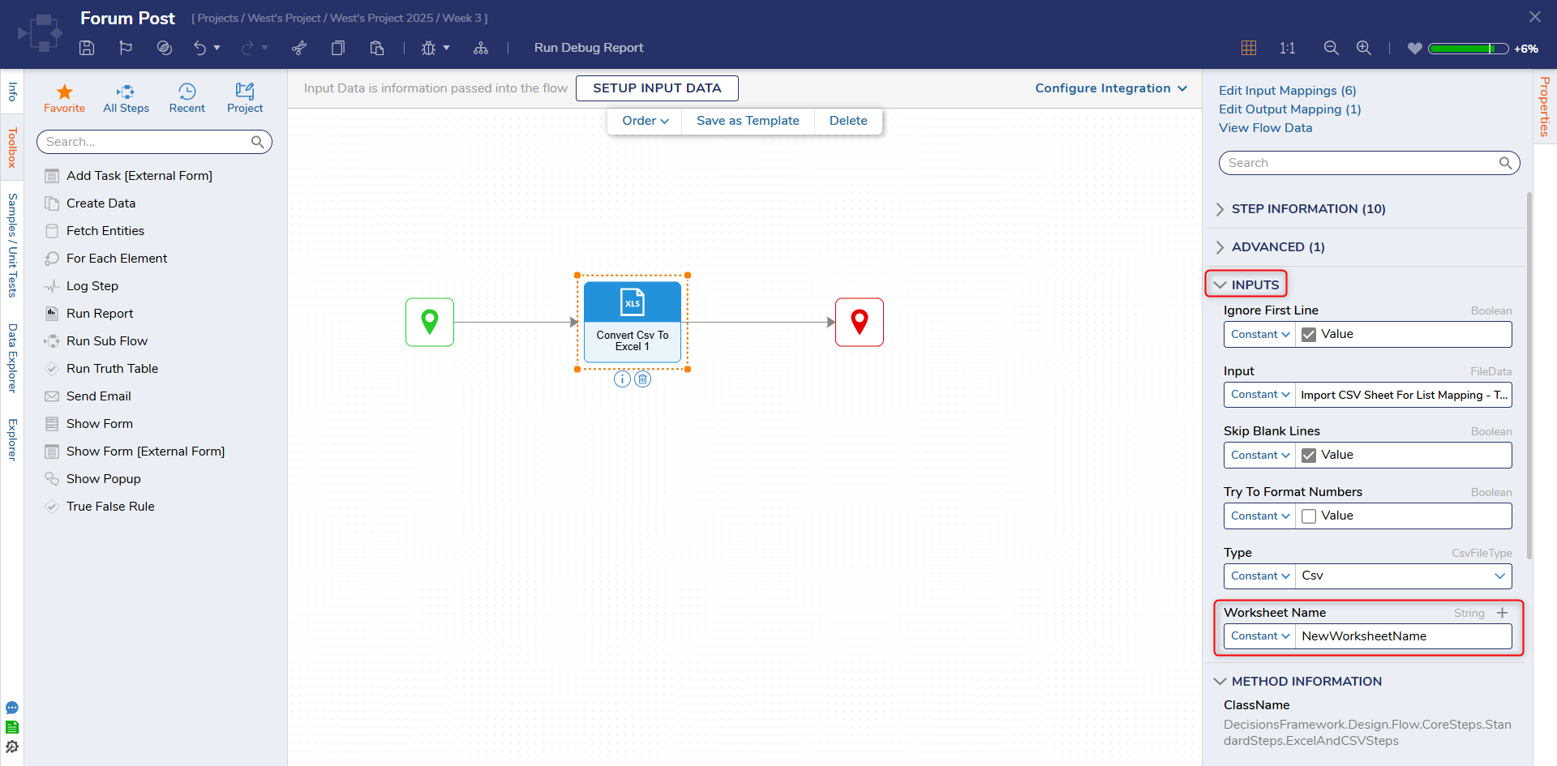This screenshot has width=1557, height=766.
Task: Open the Configure Integration dropdown
Action: (x=1110, y=88)
